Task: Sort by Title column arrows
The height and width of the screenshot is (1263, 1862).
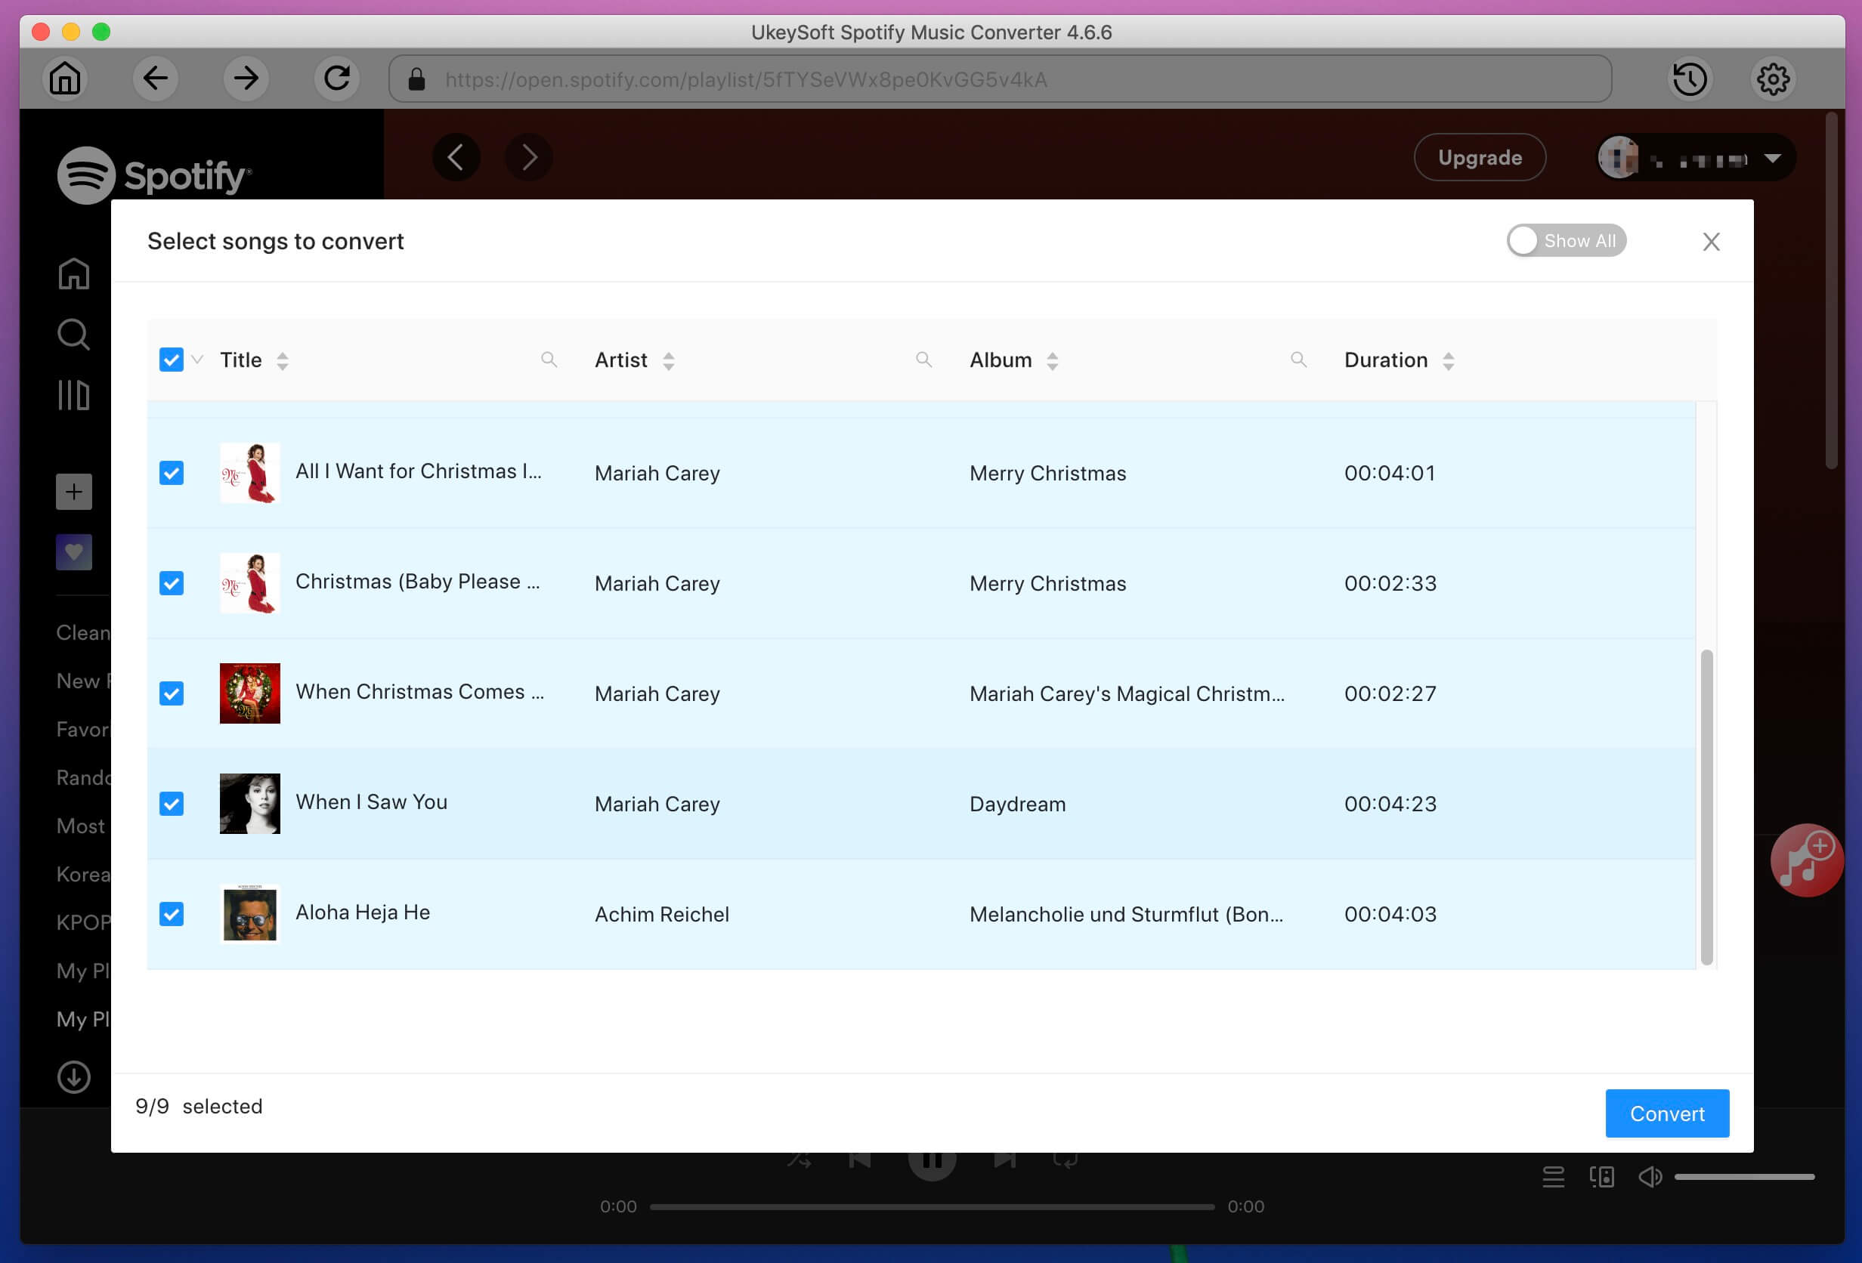Action: tap(282, 360)
